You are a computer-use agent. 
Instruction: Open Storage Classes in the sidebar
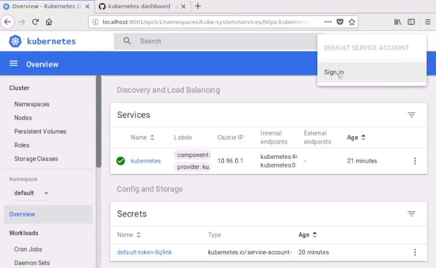pos(36,159)
